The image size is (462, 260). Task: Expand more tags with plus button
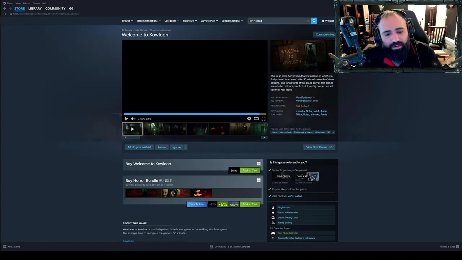333,132
